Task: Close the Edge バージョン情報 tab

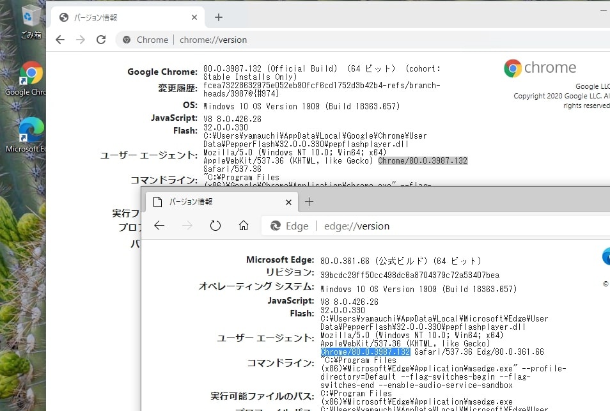Action: (288, 202)
